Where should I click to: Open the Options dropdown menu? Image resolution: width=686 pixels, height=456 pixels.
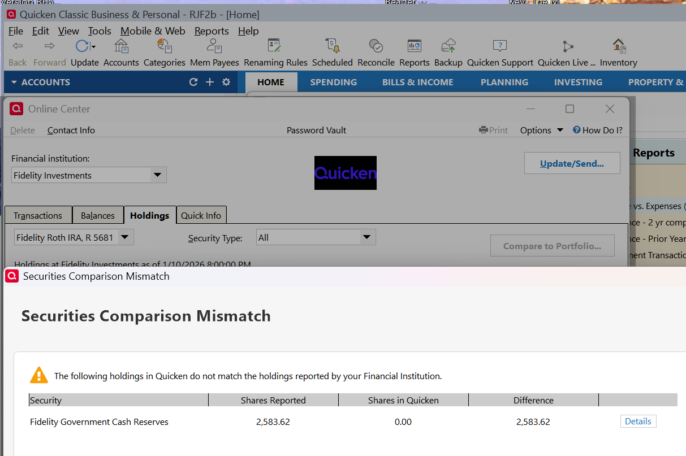542,130
